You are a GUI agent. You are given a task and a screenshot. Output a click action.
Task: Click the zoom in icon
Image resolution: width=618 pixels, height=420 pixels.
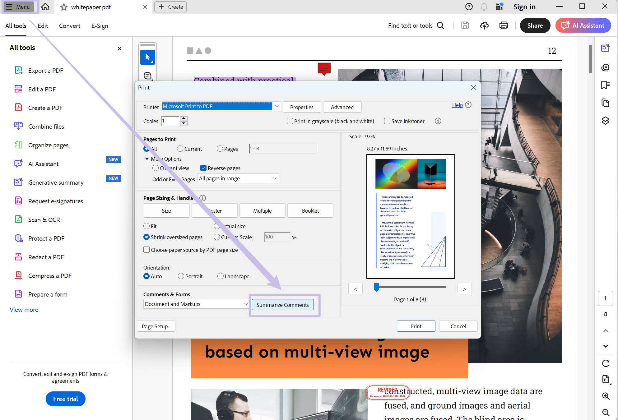click(x=606, y=396)
